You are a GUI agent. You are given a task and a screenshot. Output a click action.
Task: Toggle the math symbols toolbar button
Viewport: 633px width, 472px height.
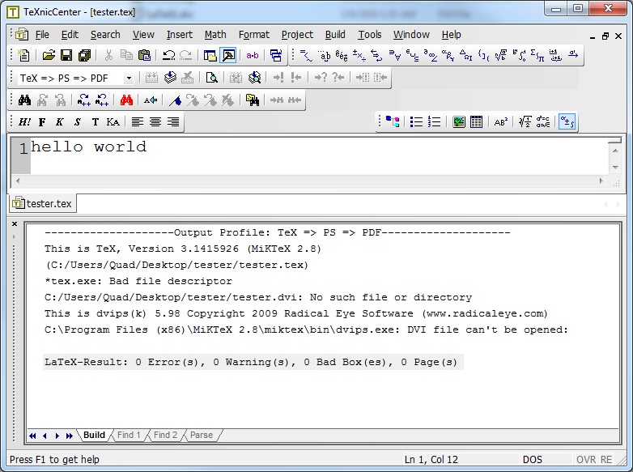[567, 121]
